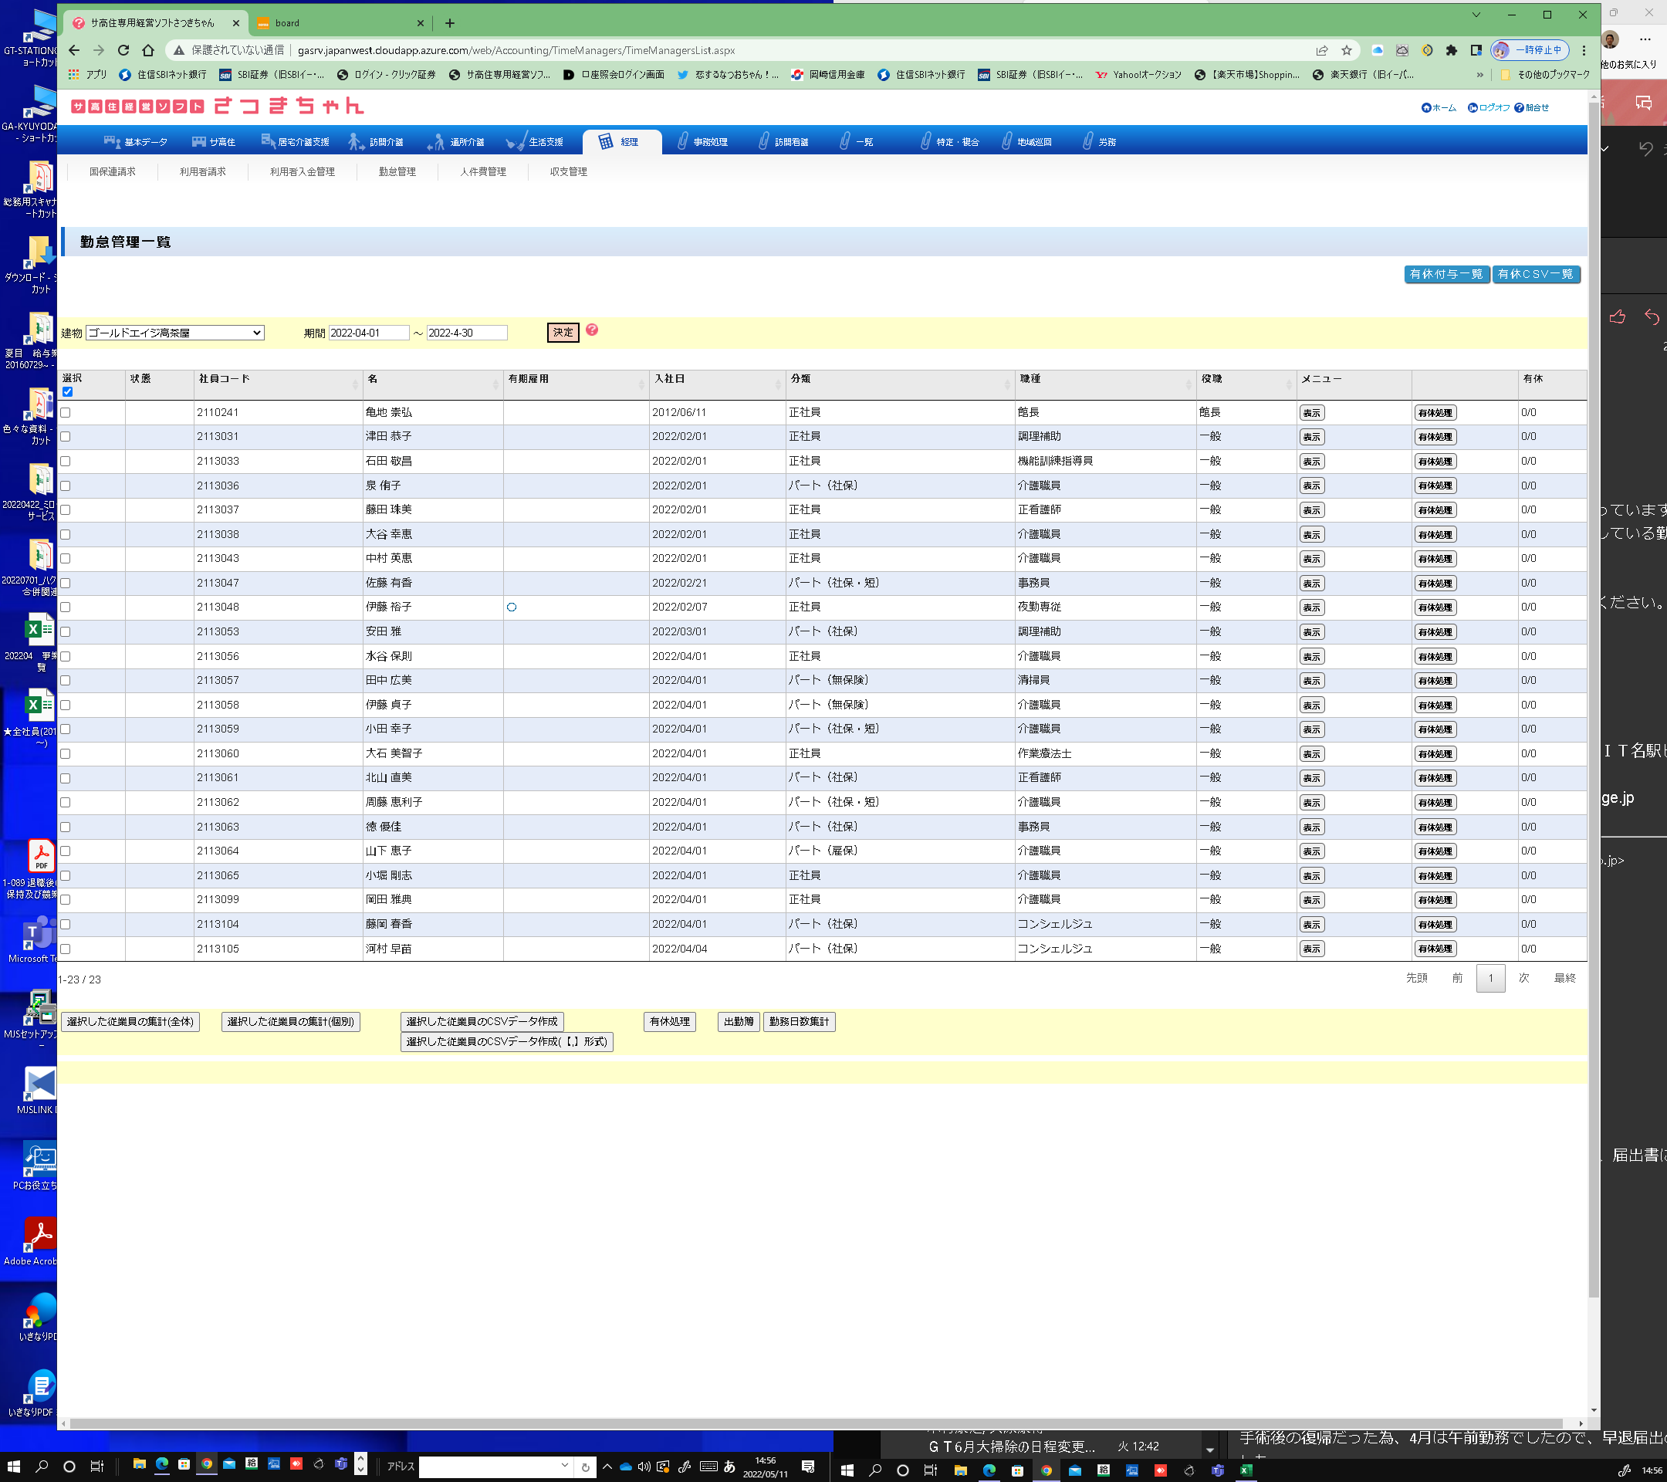Click the share page icon in address bar
The height and width of the screenshot is (1482, 1667).
point(1321,49)
